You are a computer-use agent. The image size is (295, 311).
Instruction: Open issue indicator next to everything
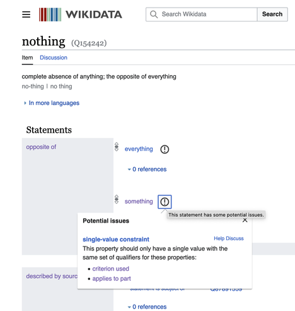tap(165, 149)
